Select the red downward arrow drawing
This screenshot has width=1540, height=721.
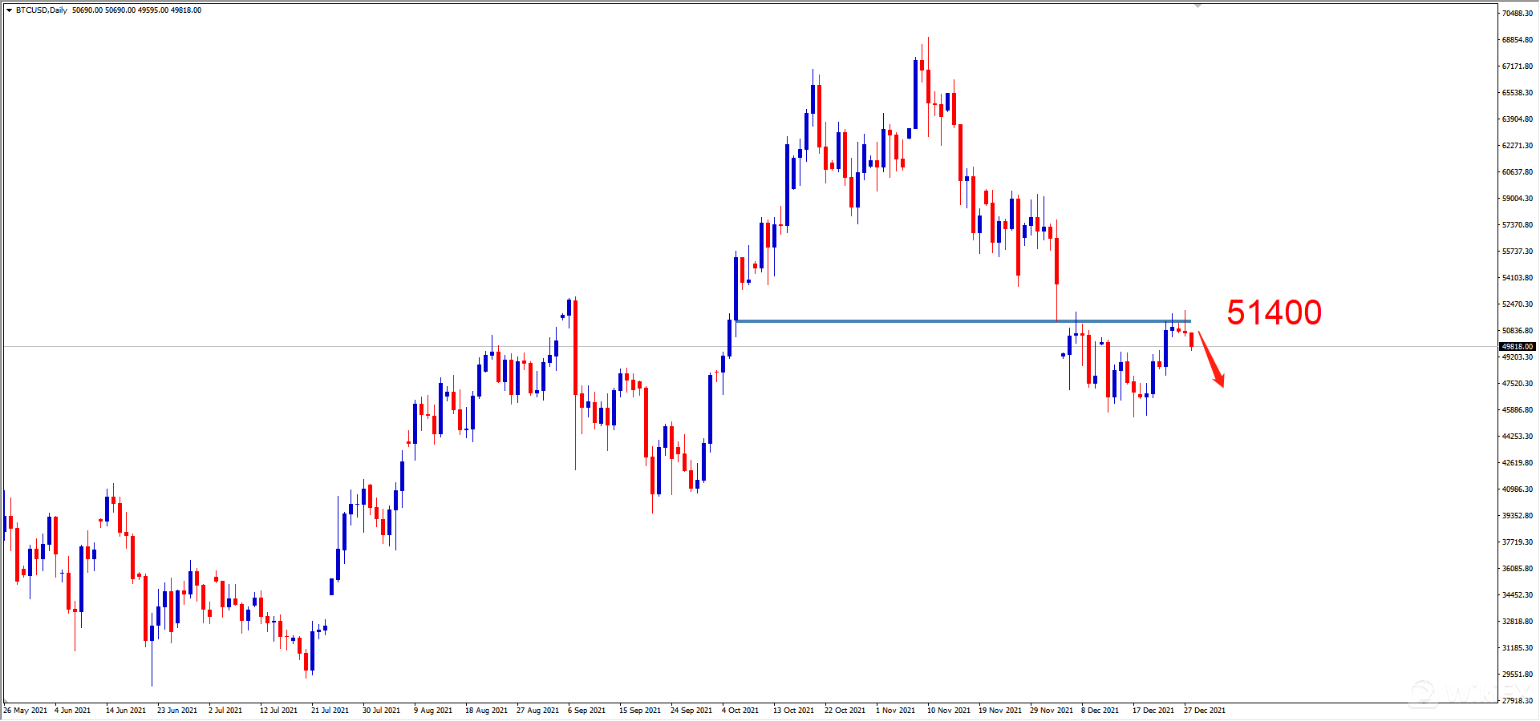[1212, 360]
